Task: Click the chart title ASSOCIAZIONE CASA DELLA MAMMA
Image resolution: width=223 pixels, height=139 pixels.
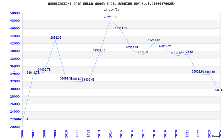Action: coord(111,4)
